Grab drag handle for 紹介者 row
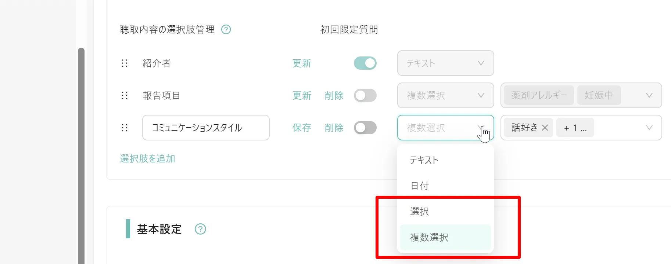The height and width of the screenshot is (264, 671). (x=125, y=63)
